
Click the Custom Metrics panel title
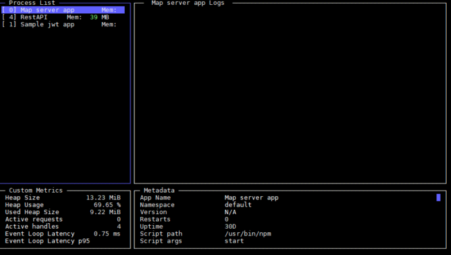point(35,191)
